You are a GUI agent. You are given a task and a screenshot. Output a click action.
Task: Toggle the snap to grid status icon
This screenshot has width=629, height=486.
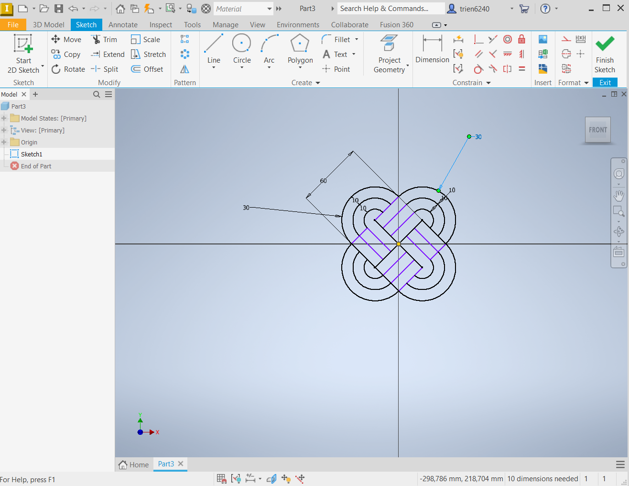pyautogui.click(x=221, y=478)
